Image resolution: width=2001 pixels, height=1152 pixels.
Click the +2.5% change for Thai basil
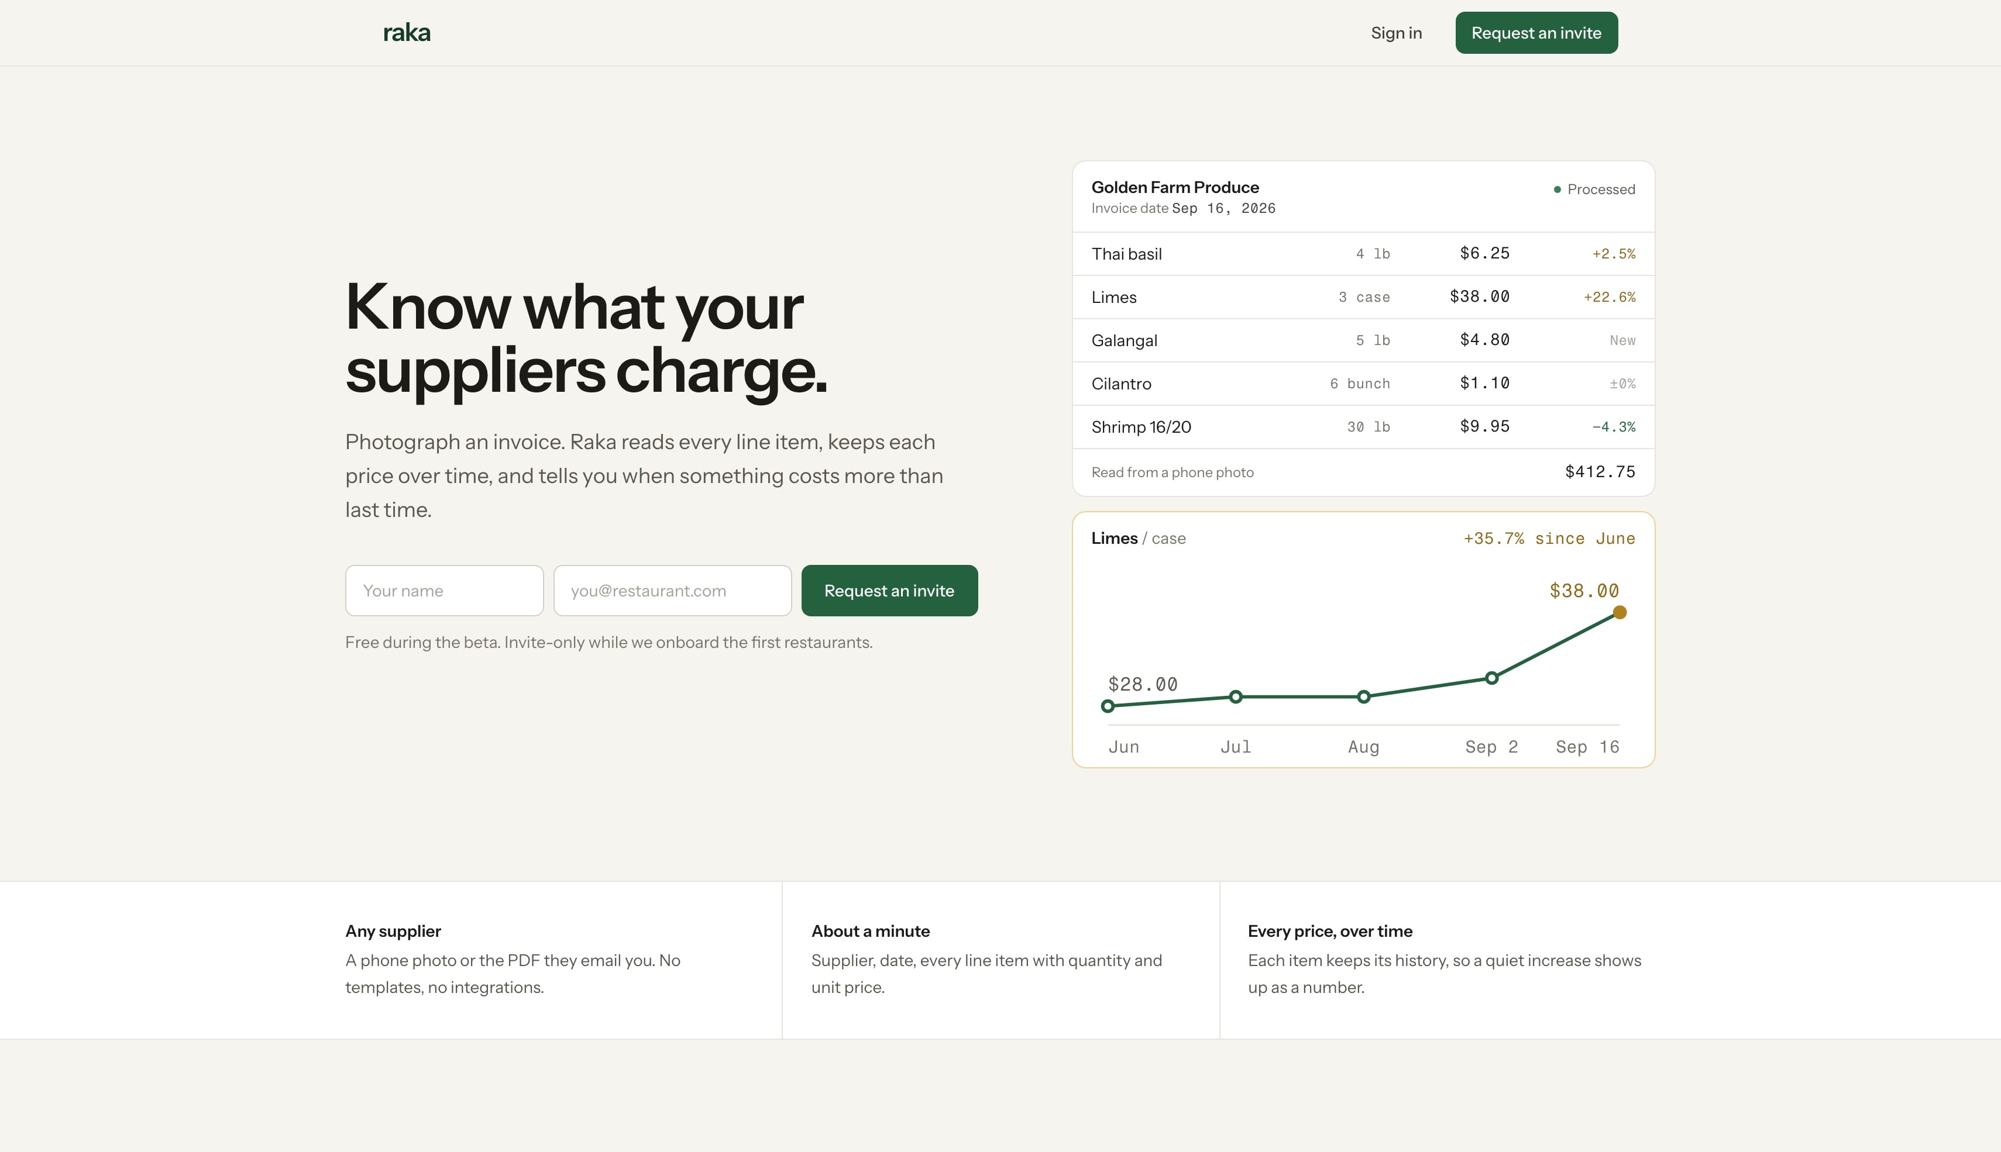pyautogui.click(x=1613, y=254)
